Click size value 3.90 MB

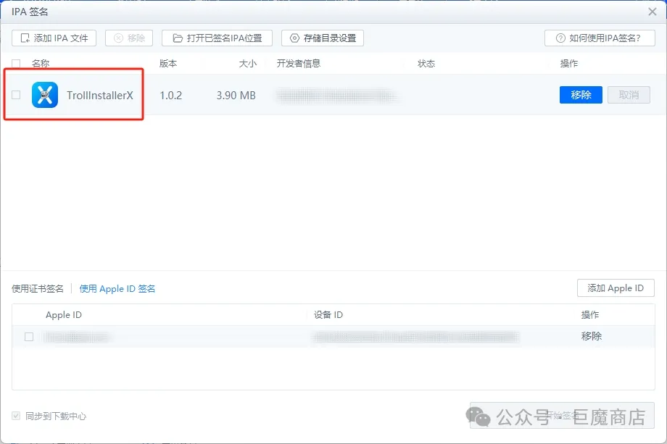click(236, 95)
